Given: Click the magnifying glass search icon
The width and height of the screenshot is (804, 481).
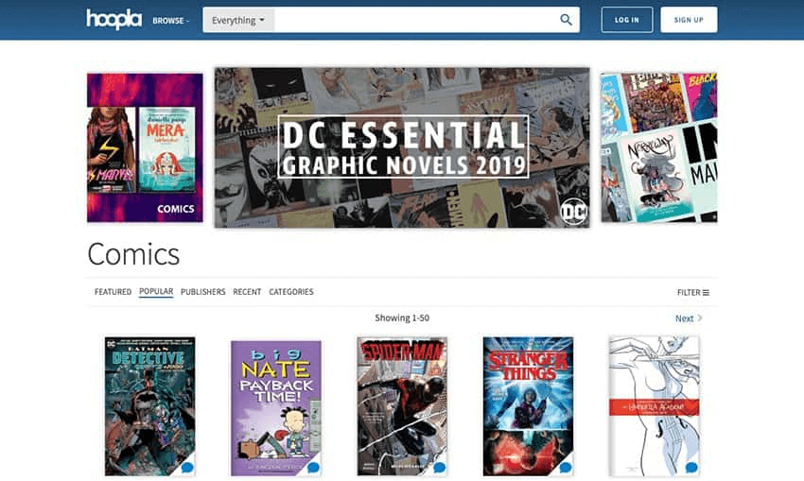Looking at the screenshot, I should coord(566,20).
